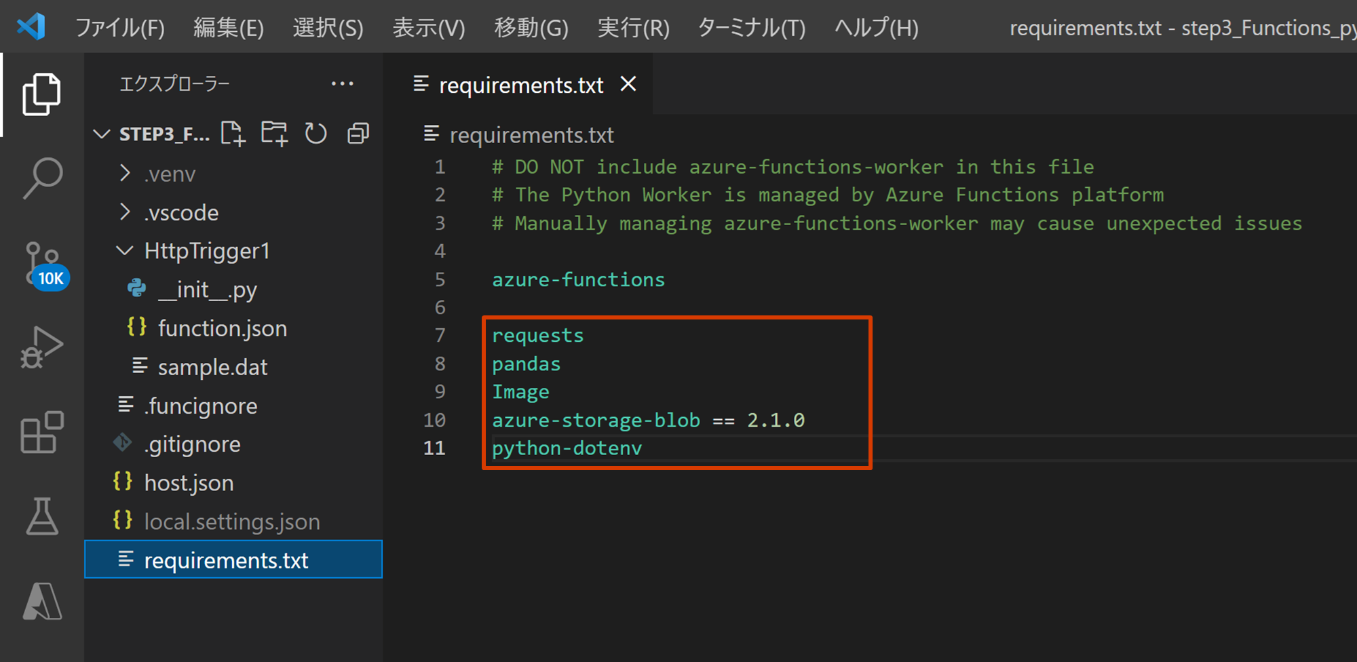Open the Search view icon
Viewport: 1357px width, 662px height.
tap(42, 178)
